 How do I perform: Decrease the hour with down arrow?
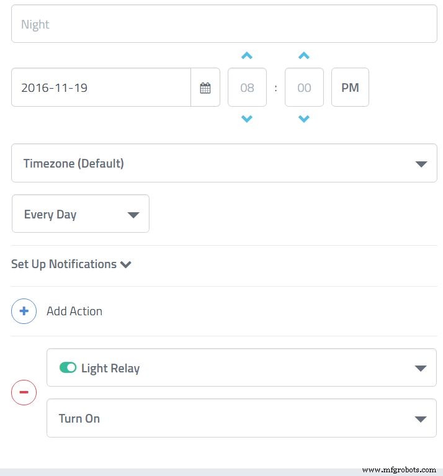[x=247, y=119]
